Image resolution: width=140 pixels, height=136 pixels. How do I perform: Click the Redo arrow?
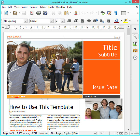92,13
